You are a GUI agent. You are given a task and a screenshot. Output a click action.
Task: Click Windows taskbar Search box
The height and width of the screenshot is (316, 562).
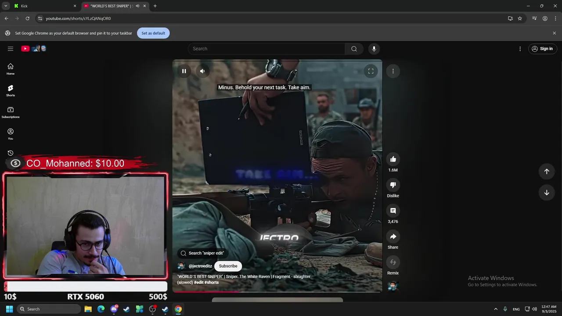[49, 309]
